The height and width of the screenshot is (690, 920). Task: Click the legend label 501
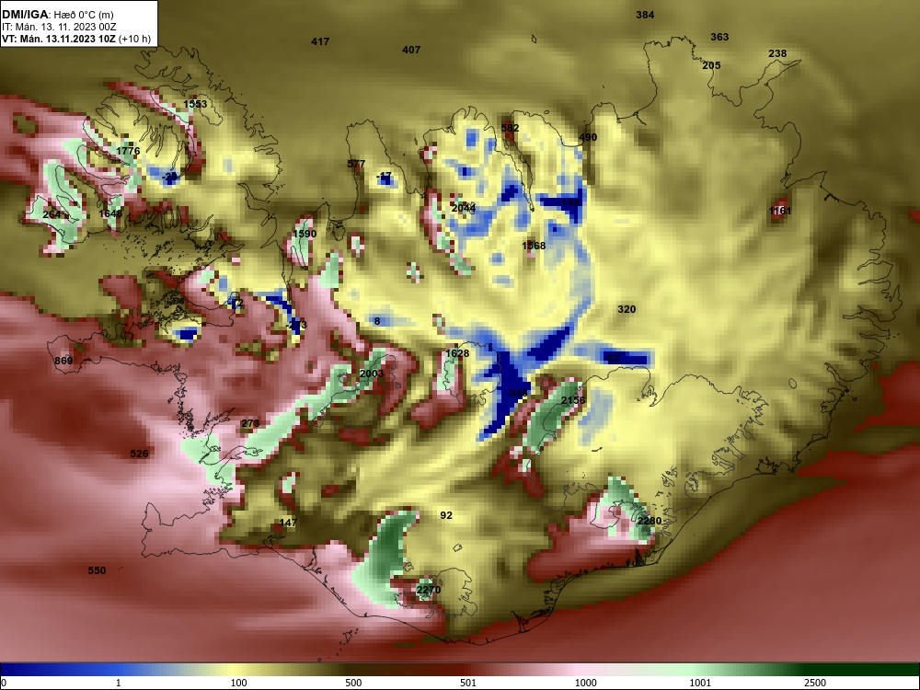pyautogui.click(x=468, y=683)
